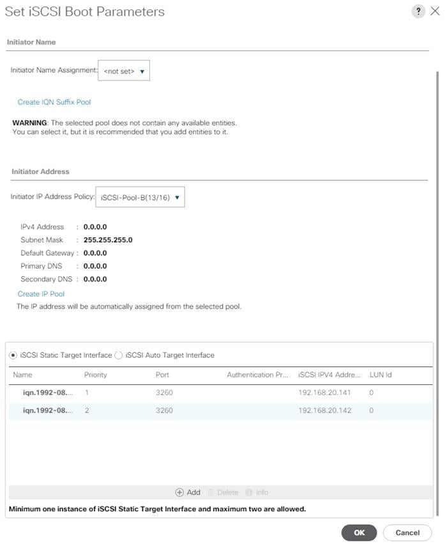Click the Create IQN Suffix Pool link
447x553 pixels.
point(54,102)
